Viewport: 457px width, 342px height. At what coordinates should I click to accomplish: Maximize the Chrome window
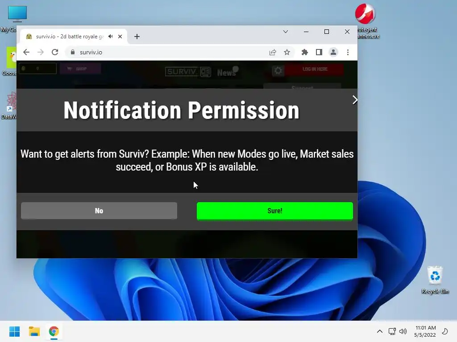pos(327,32)
